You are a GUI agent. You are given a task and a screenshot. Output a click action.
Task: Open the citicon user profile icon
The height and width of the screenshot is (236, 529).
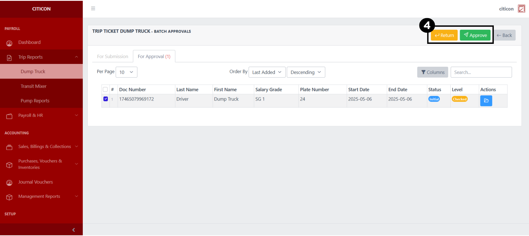click(521, 9)
